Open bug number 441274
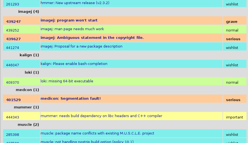This screenshot has width=248, height=143. [12, 47]
